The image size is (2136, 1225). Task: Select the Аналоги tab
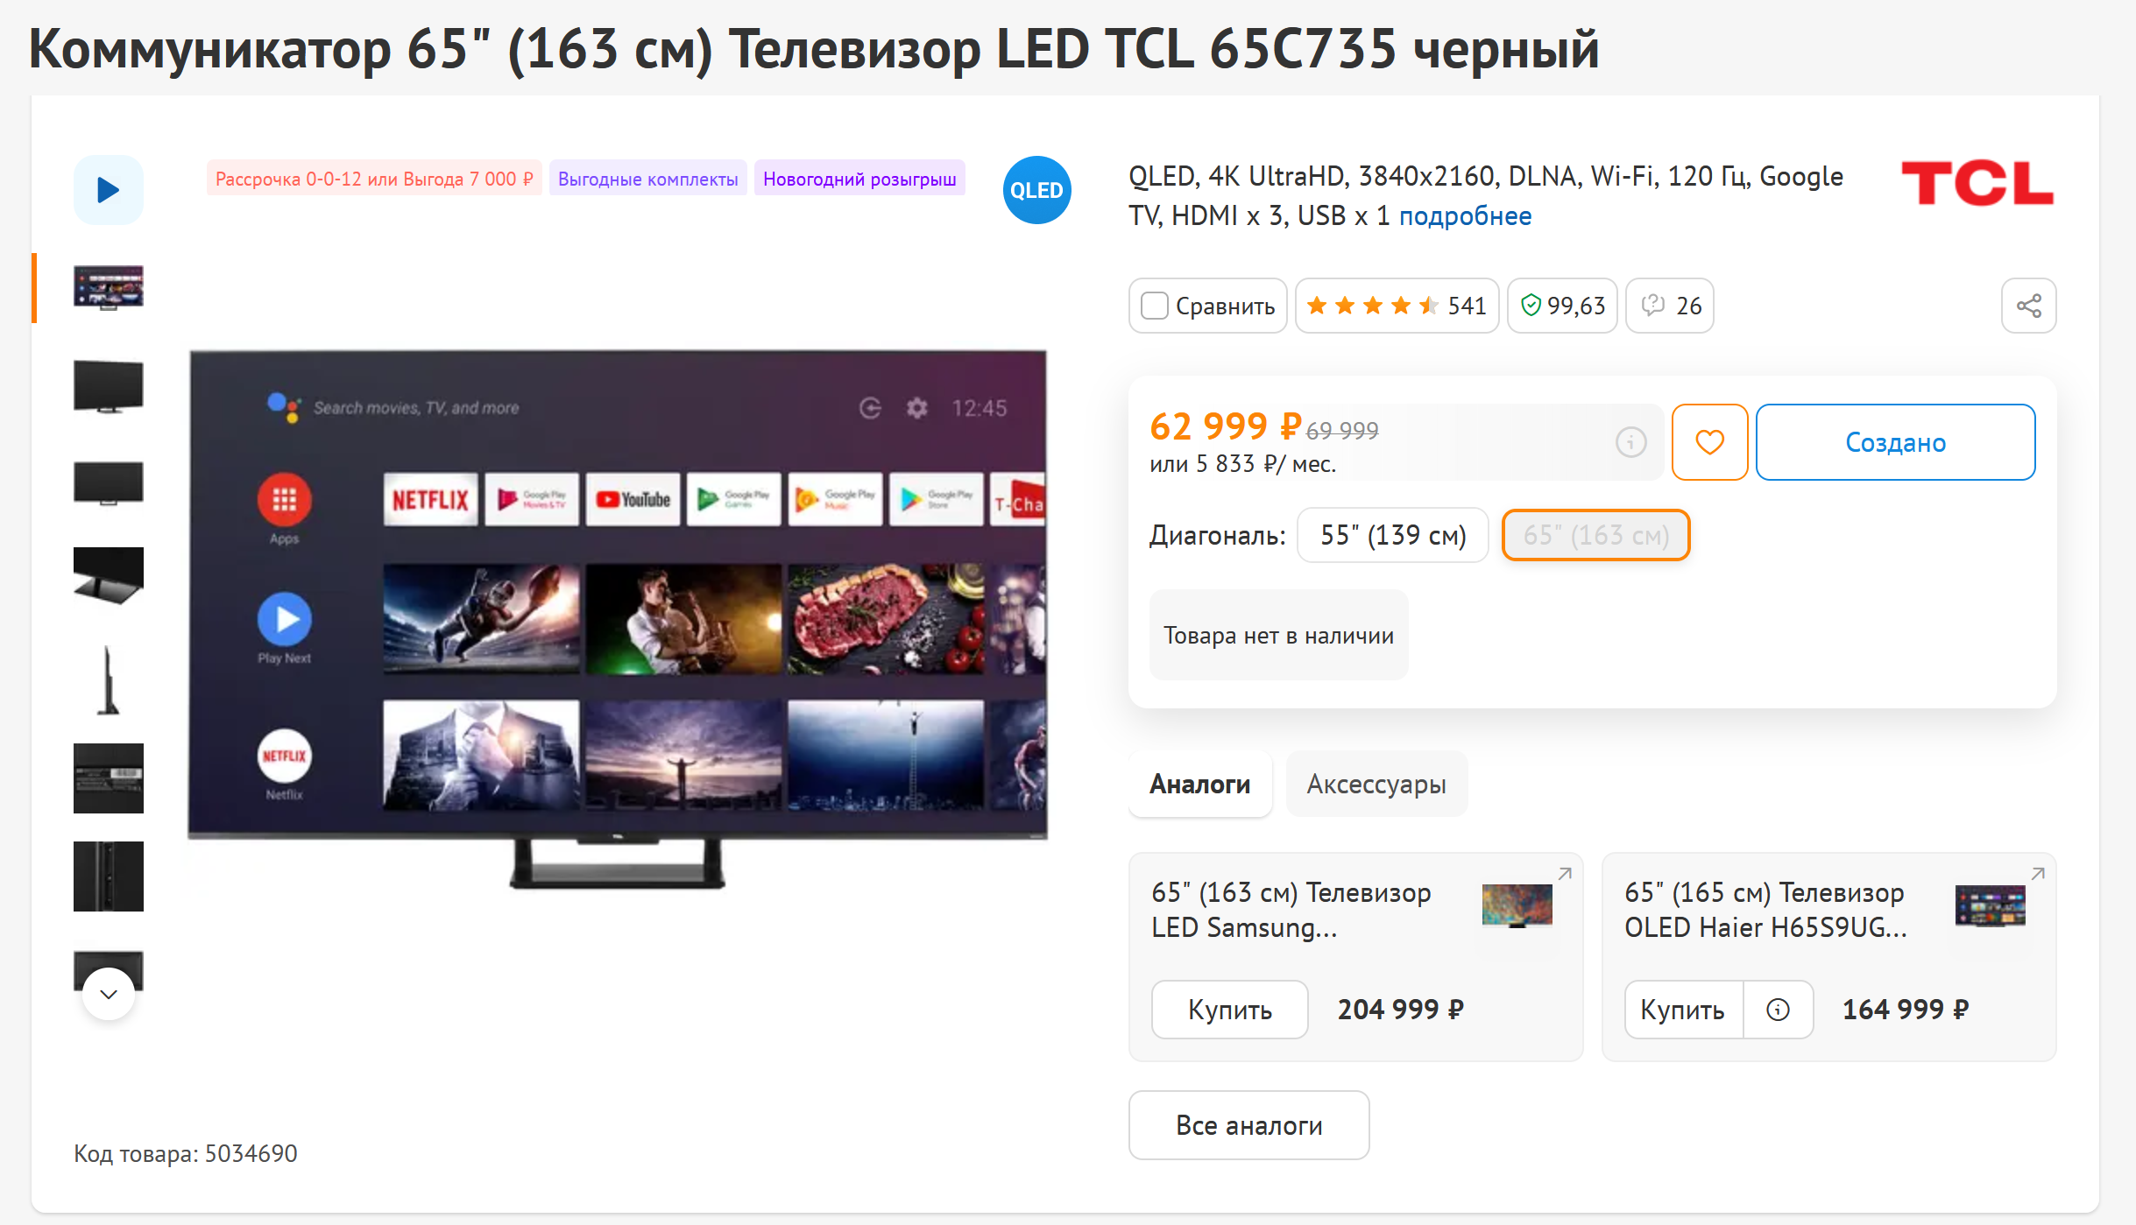(x=1199, y=784)
